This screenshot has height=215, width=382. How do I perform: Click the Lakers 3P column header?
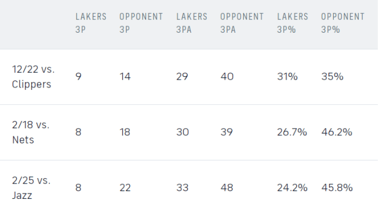pyautogui.click(x=91, y=23)
